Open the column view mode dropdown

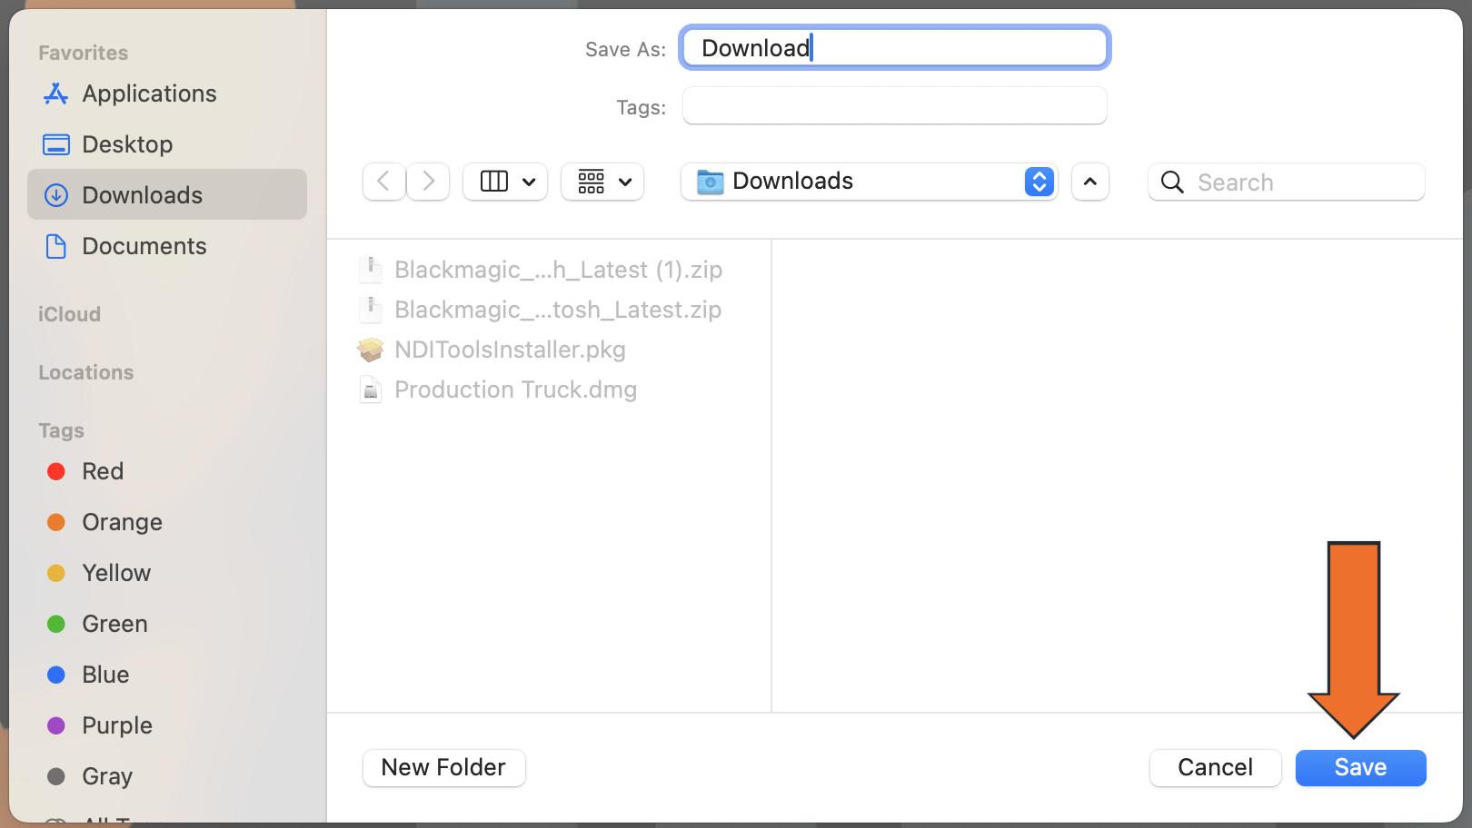click(x=505, y=182)
